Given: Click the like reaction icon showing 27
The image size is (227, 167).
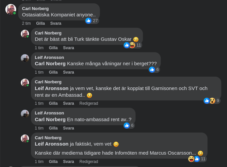Looking at the screenshot, I should point(88,21).
